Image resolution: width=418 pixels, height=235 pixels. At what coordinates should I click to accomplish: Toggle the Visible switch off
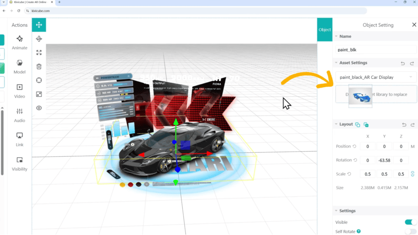[410, 222]
